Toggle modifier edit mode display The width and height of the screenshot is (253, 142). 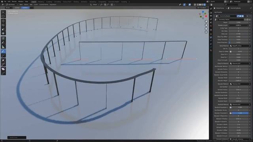click(238, 16)
